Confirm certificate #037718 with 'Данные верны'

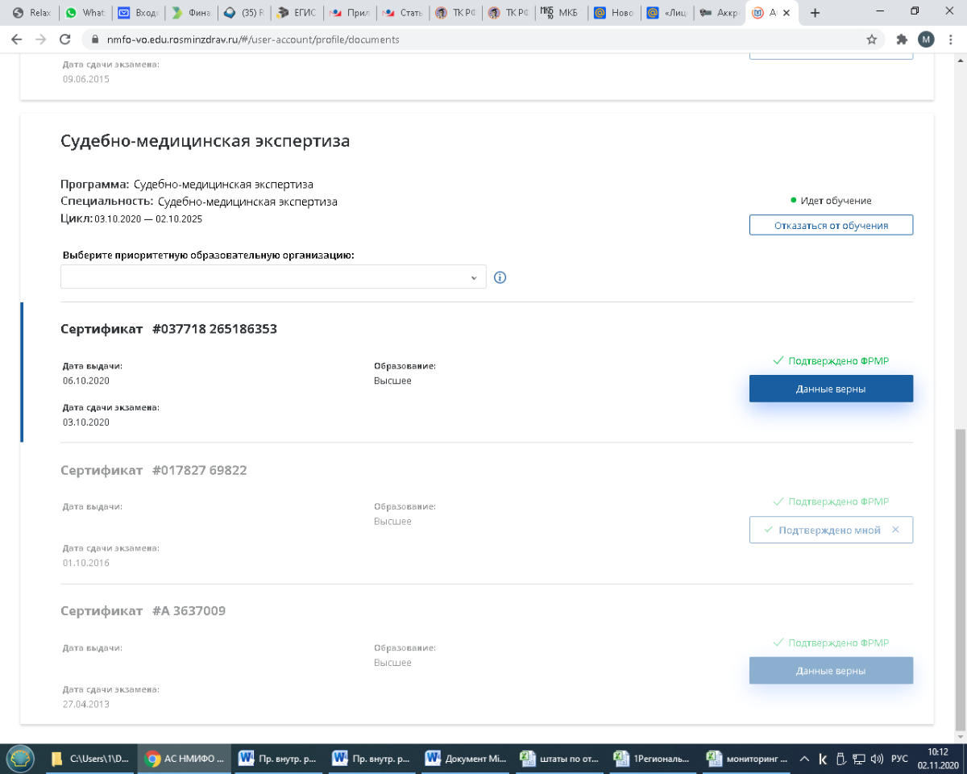tap(831, 389)
